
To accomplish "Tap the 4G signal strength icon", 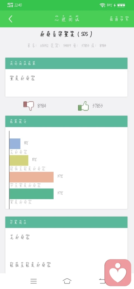I will 10,5.
